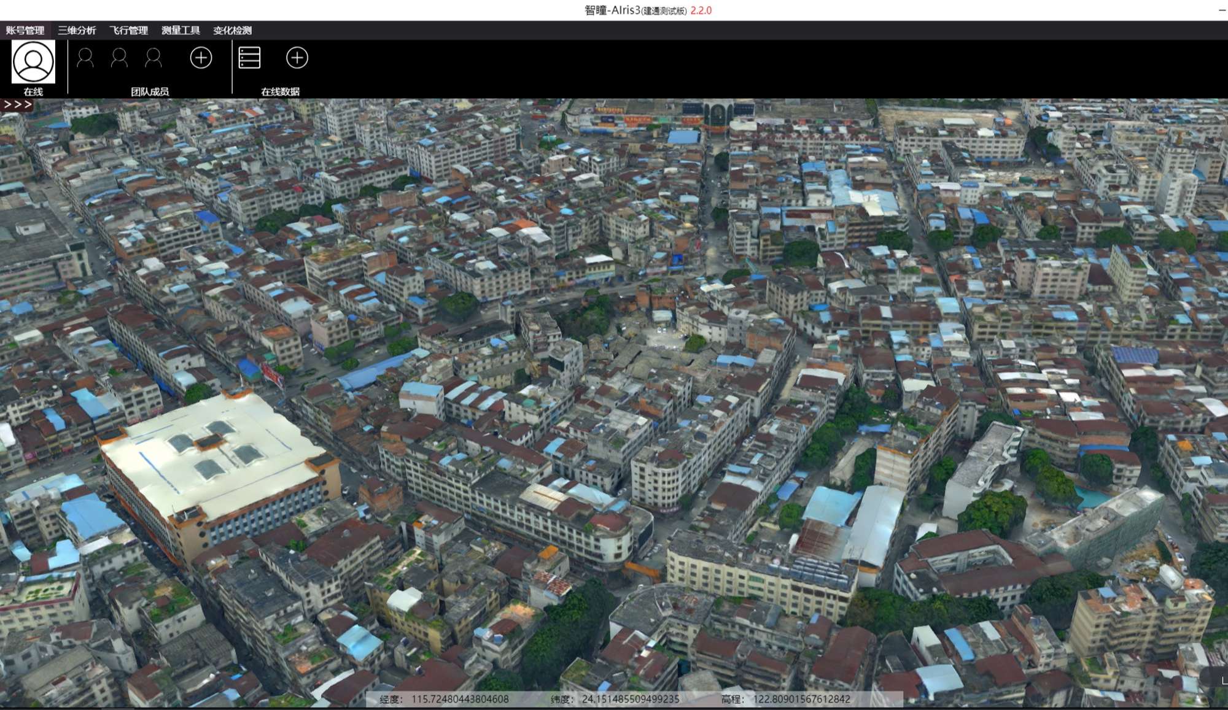Open the 账号管理 menu
The height and width of the screenshot is (710, 1228).
pos(25,30)
